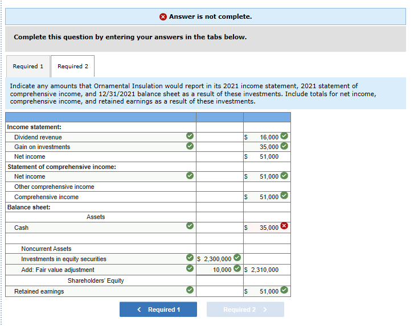Click the Noncurrent Assets label
Image resolution: width=414 pixels, height=326 pixels.
point(46,249)
